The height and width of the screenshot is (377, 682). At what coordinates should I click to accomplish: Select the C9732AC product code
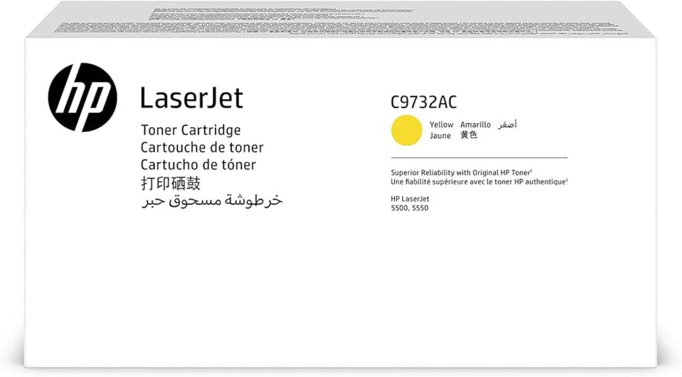click(x=424, y=101)
